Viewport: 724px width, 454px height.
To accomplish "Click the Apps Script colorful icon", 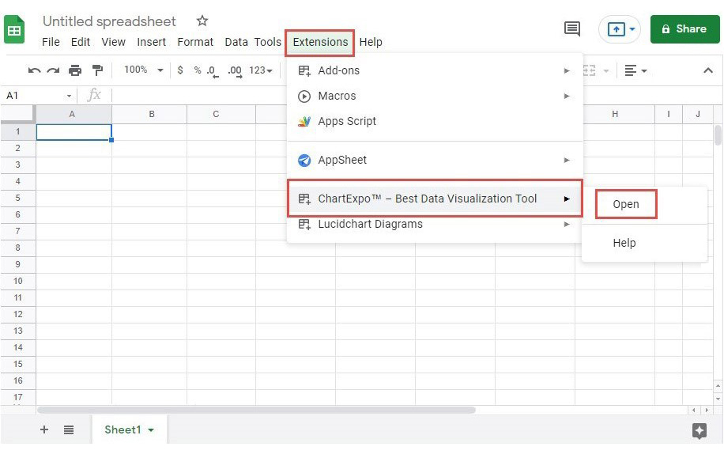I will 304,122.
